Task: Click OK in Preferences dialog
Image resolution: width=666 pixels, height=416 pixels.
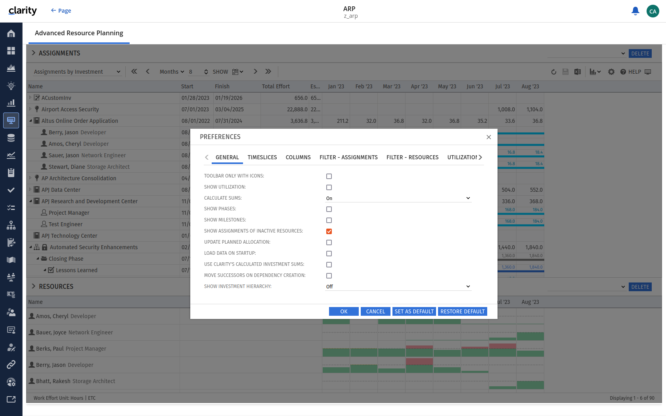Action: pos(344,311)
